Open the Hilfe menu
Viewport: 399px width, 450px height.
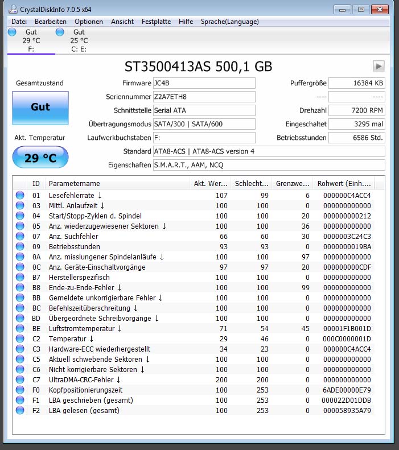tap(186, 22)
